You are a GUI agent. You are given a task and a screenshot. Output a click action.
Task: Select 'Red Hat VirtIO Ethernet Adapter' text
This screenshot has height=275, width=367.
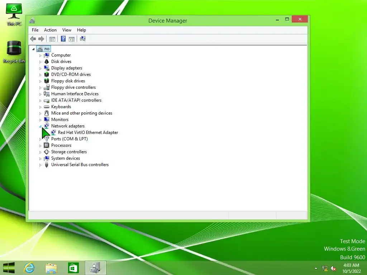coord(88,132)
